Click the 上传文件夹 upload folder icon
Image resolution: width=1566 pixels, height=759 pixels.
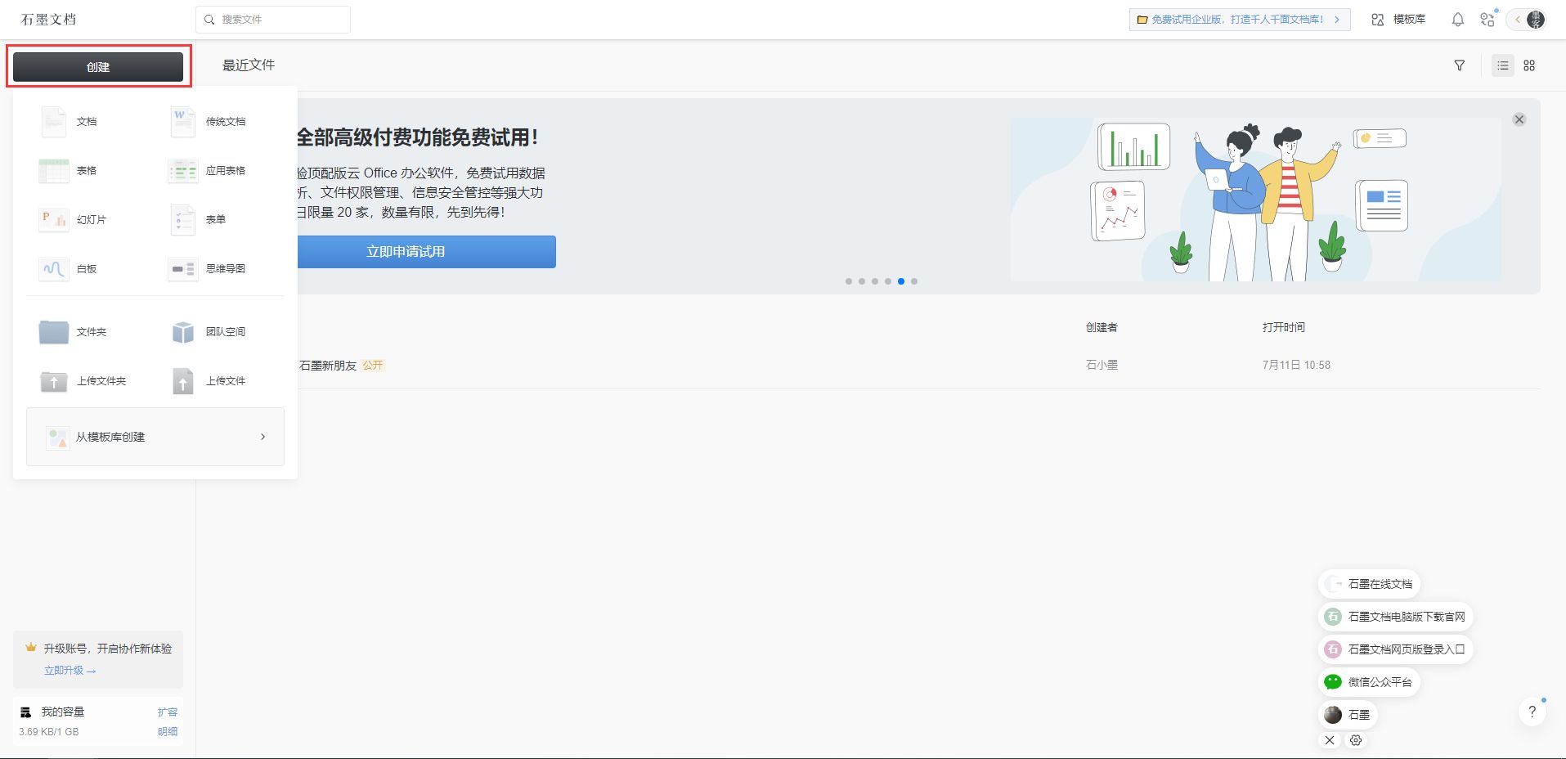point(54,381)
